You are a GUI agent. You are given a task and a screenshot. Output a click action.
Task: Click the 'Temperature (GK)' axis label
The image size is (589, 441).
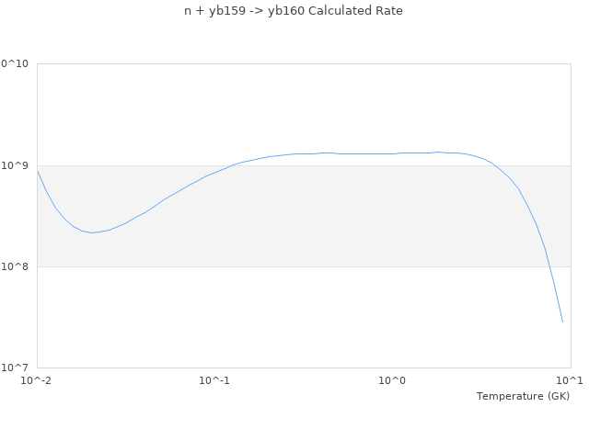[523, 396]
